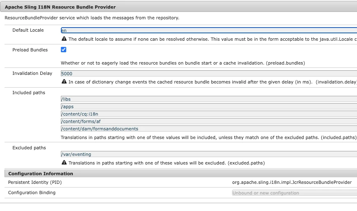This screenshot has width=357, height=211.
Task: Click the preload.bundles description text
Action: coord(183,63)
